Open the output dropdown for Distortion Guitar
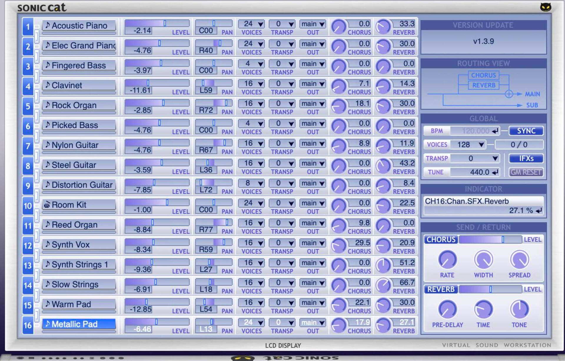The height and width of the screenshot is (361, 565). pyautogui.click(x=313, y=183)
